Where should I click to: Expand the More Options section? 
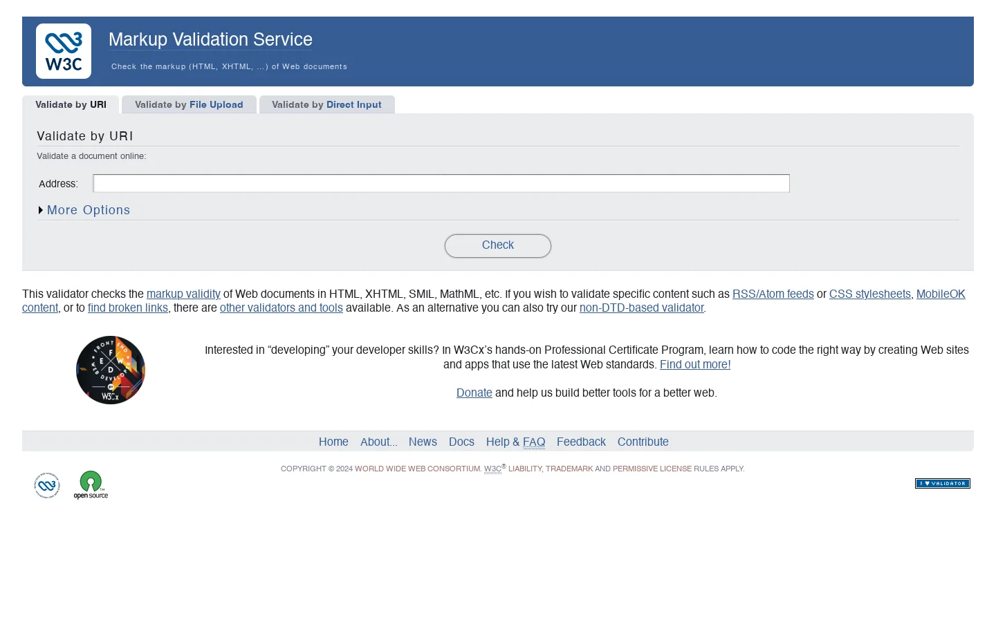[x=84, y=210]
